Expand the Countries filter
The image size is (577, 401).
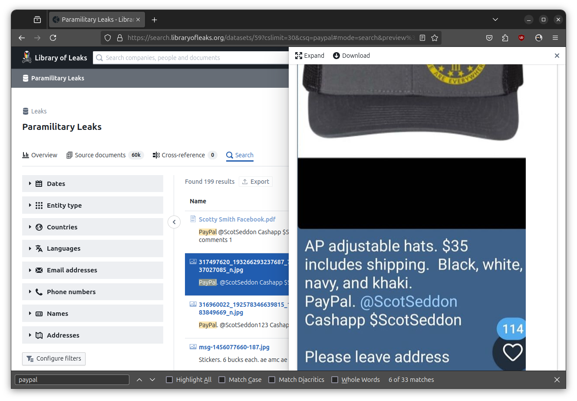point(92,227)
